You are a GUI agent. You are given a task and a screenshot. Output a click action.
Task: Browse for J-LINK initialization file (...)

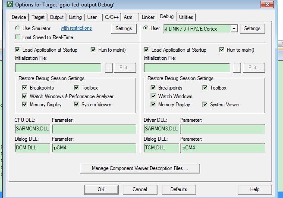237,68
